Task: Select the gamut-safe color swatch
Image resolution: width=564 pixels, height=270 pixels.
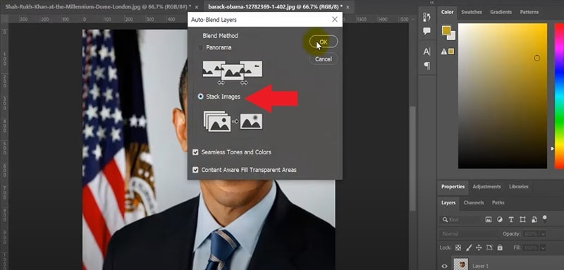Action: point(451,51)
